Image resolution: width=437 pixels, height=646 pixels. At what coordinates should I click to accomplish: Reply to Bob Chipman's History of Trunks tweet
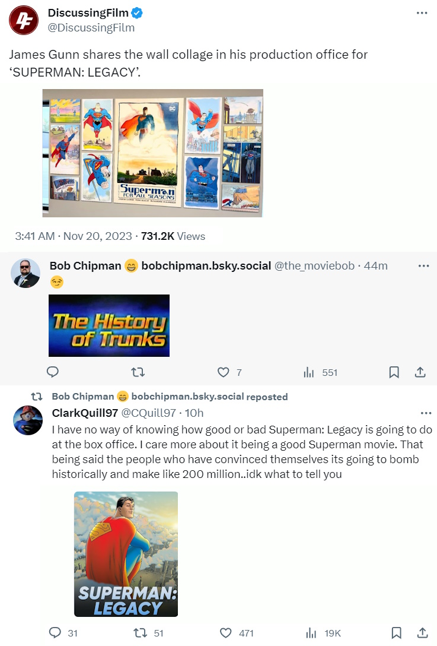tap(53, 372)
